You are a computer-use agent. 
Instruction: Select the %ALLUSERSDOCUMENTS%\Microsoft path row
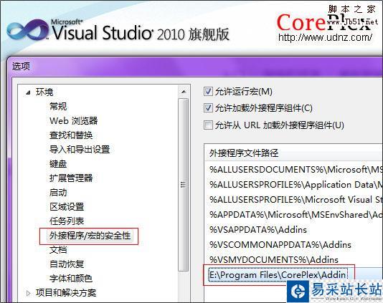pos(293,170)
